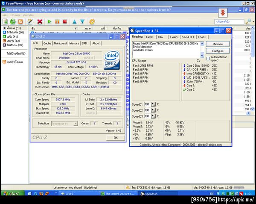The height and width of the screenshot is (204, 256).
Task: Create new torrent with wand icon
Action: (30, 21)
